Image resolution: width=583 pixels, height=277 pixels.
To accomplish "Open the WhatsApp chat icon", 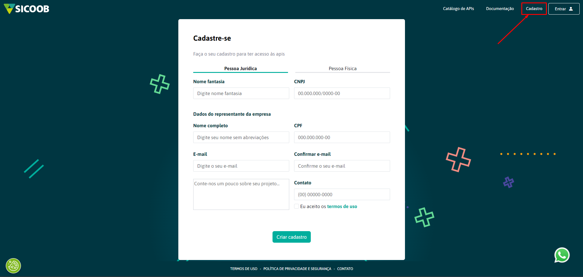I will [562, 255].
